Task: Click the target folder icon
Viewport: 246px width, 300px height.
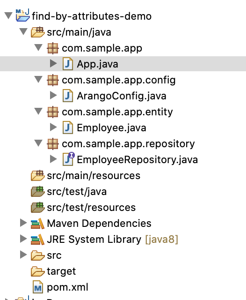Action: point(37,271)
